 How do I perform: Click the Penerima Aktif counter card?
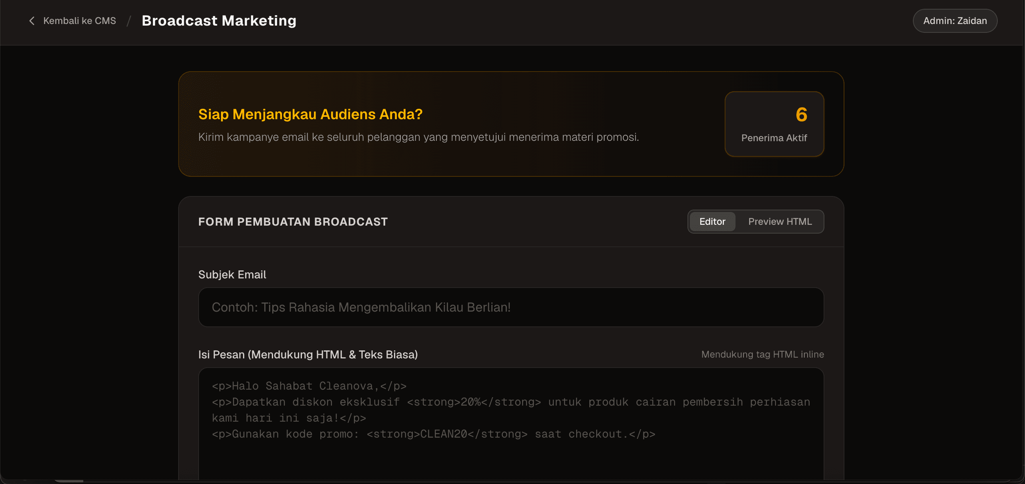coord(774,124)
